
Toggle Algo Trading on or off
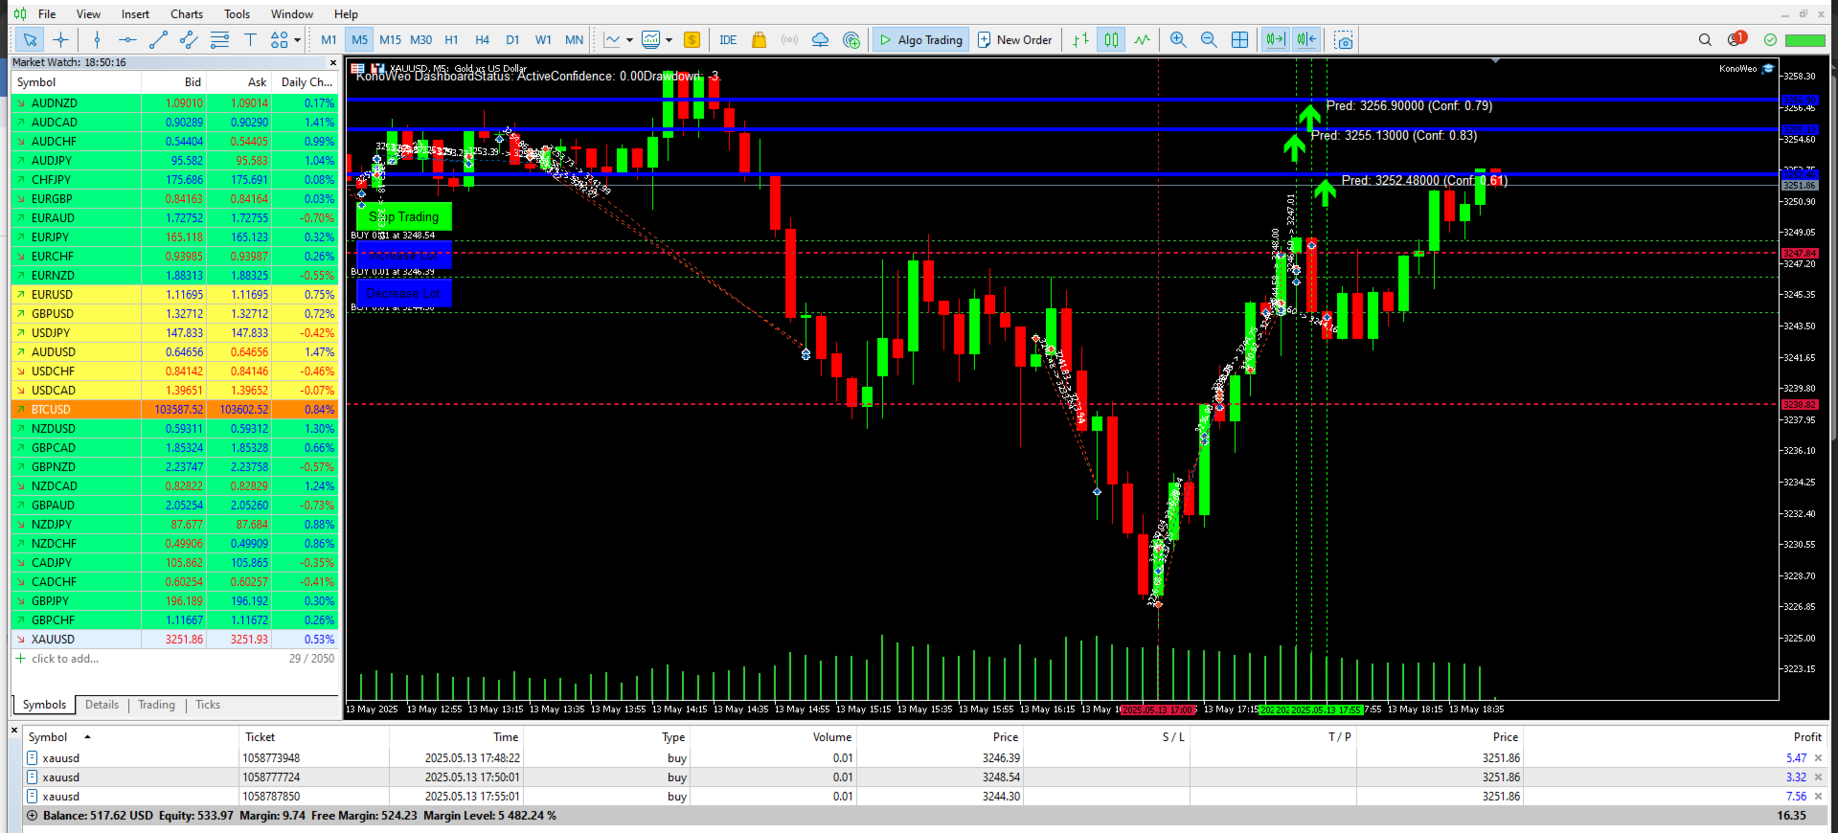920,40
